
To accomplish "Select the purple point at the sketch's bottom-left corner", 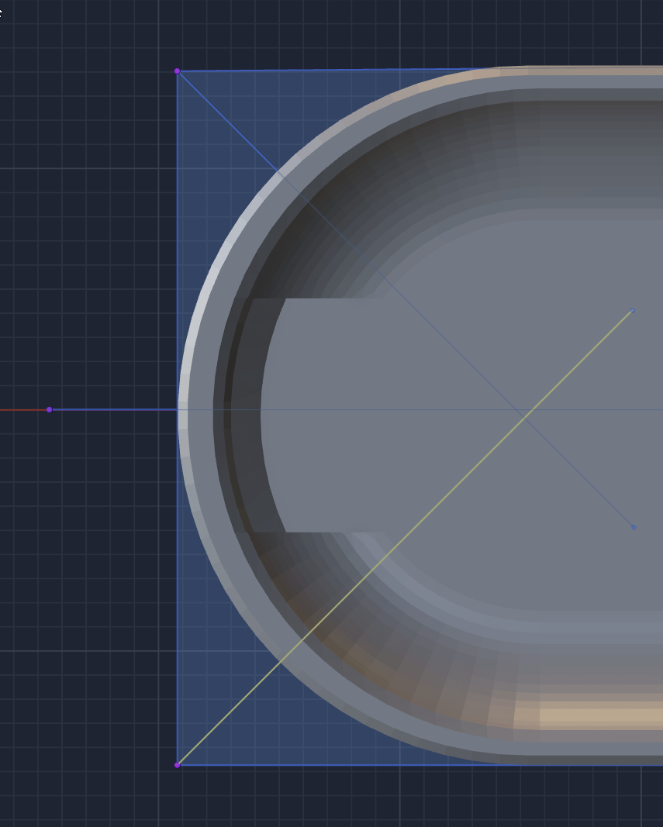I will tap(178, 765).
